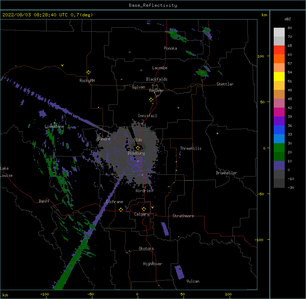
Task: Select the HighRiver label
Action: click(153, 264)
